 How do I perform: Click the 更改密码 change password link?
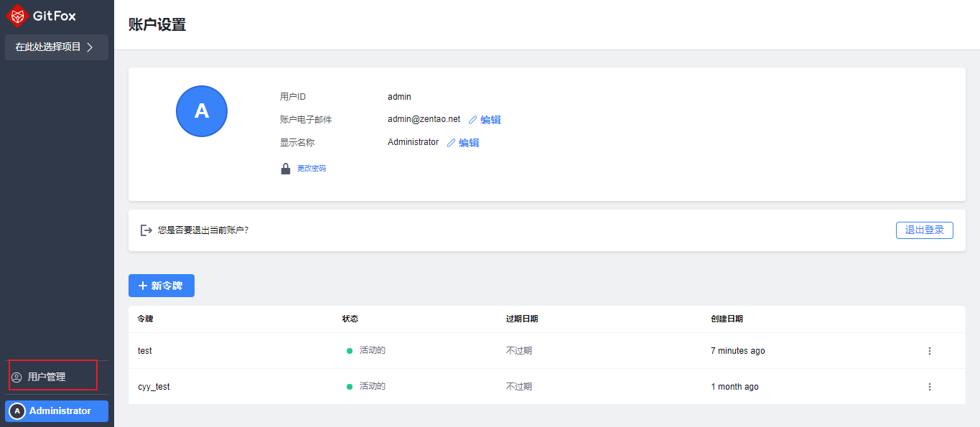(312, 169)
